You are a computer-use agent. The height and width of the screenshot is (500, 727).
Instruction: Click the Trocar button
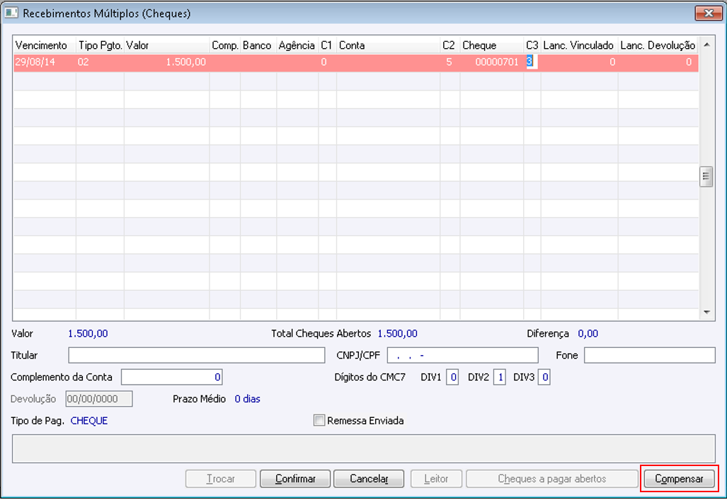[221, 479]
